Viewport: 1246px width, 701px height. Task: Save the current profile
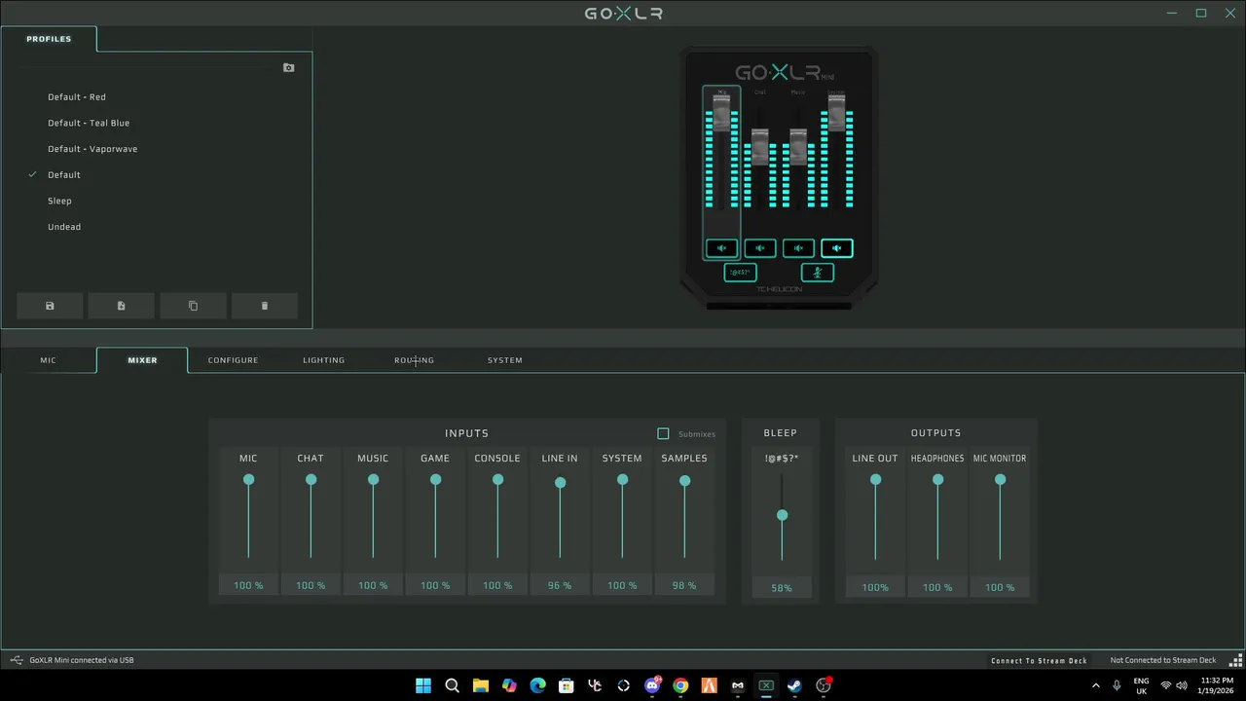(x=50, y=306)
